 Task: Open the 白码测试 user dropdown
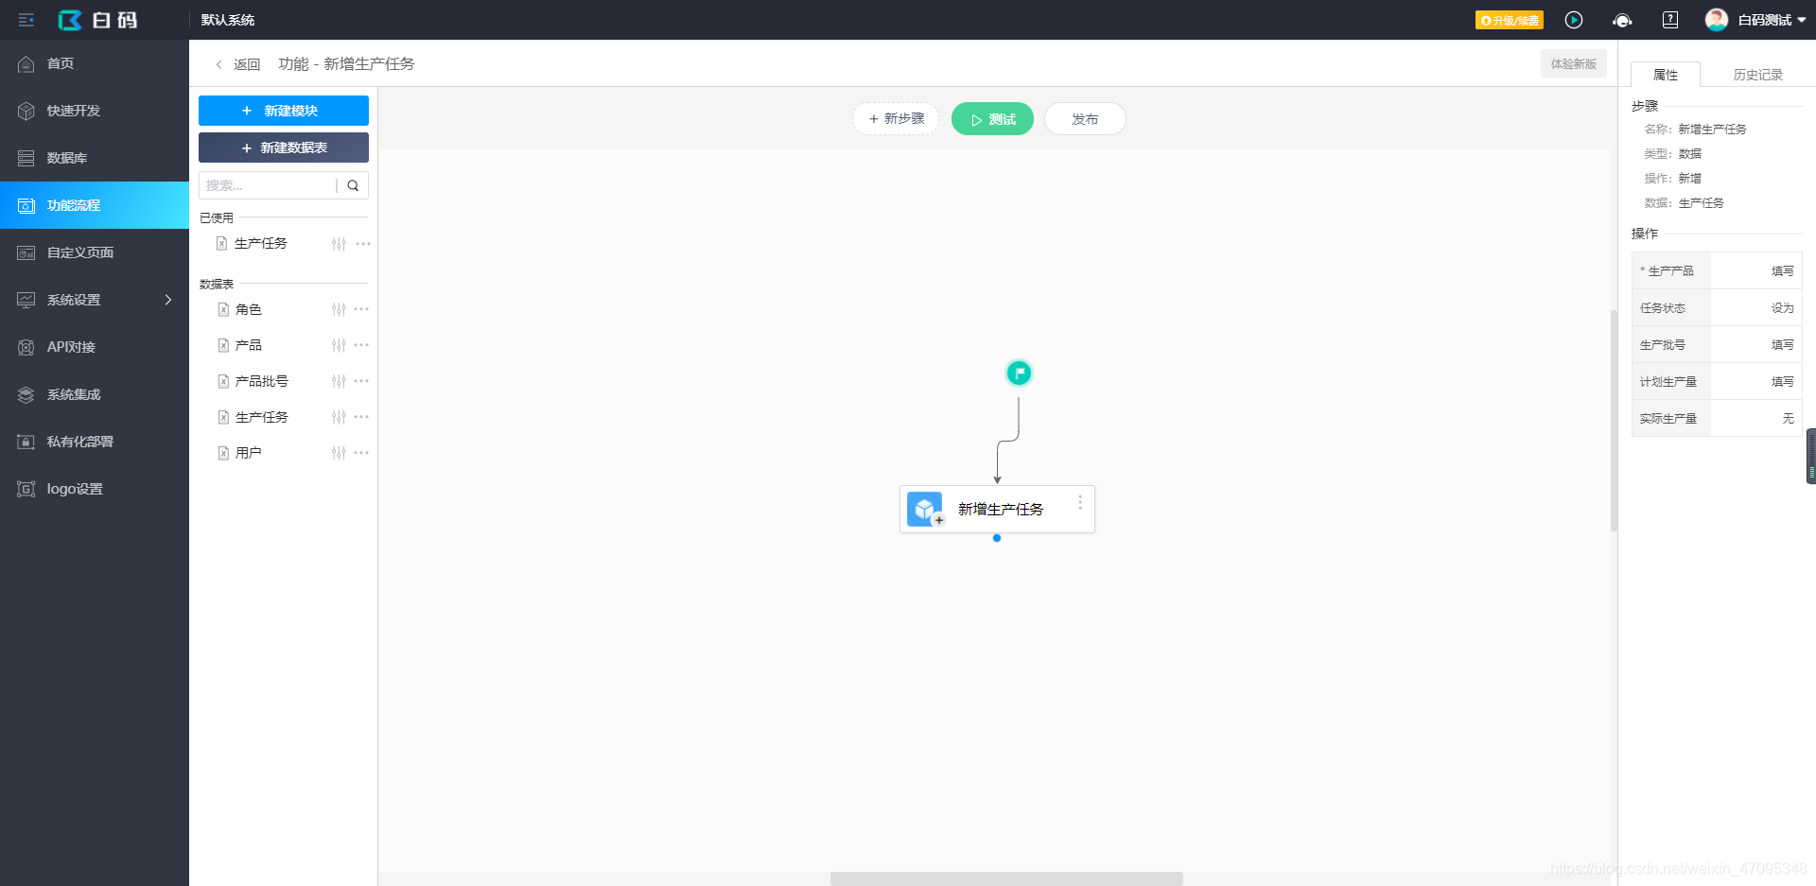[x=1772, y=20]
